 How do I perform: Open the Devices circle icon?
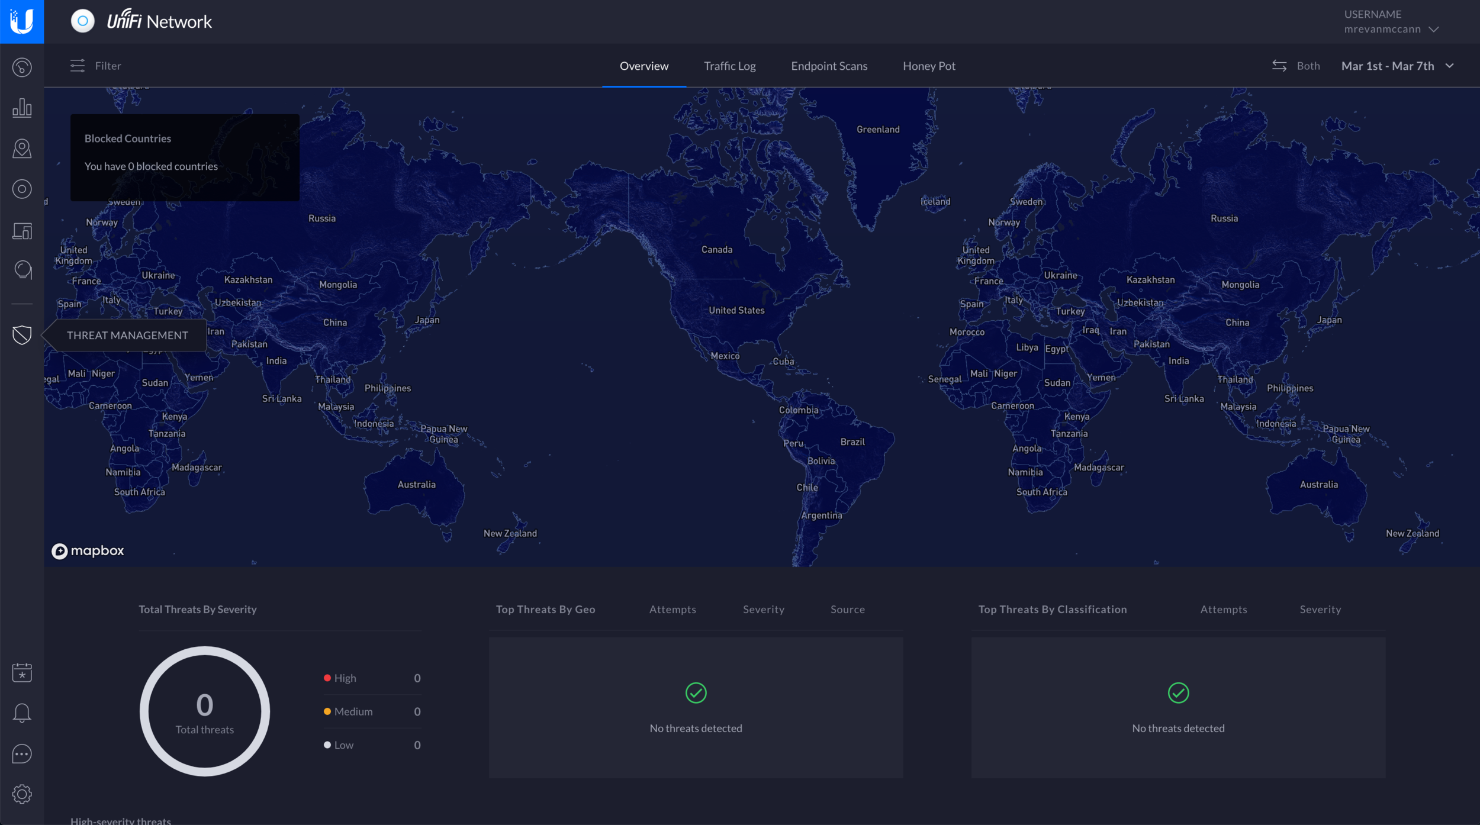22,189
